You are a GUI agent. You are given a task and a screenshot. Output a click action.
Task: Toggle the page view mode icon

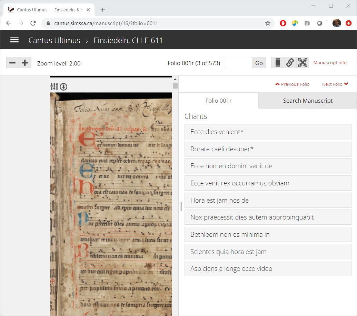point(278,63)
